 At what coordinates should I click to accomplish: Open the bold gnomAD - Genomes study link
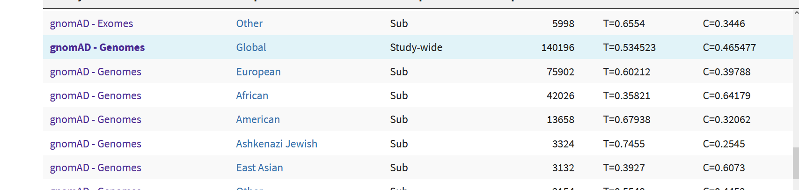pyautogui.click(x=97, y=47)
